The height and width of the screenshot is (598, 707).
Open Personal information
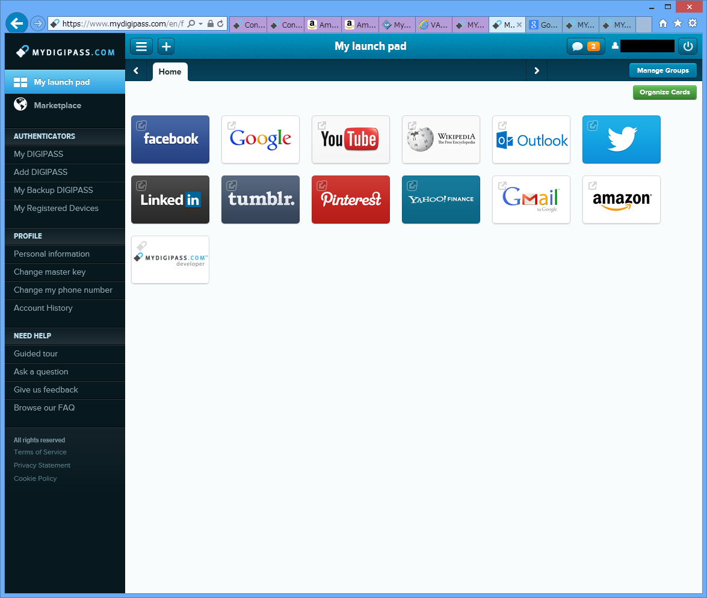coord(65,254)
